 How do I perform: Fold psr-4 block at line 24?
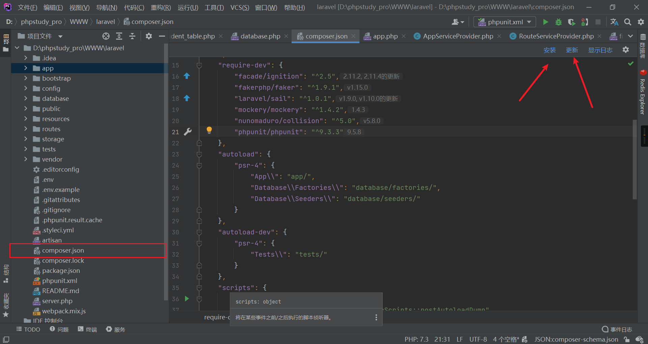[199, 165]
